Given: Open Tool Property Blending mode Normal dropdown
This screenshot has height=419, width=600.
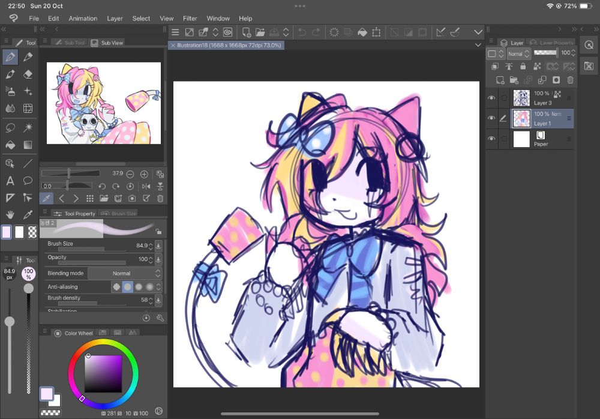Looking at the screenshot, I should point(125,274).
